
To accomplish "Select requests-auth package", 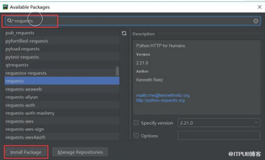I will click(x=62, y=105).
